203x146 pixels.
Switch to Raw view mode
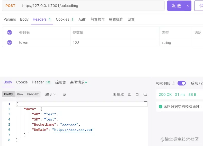pyautogui.click(x=20, y=94)
